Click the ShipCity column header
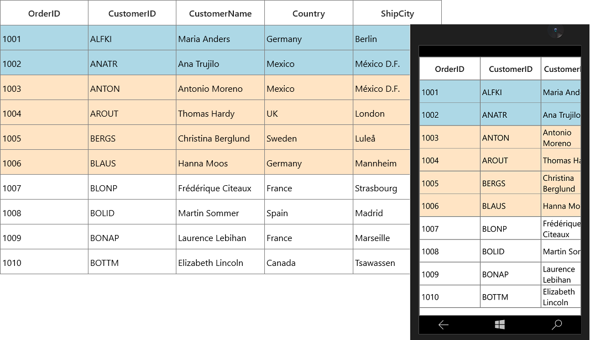The width and height of the screenshot is (590, 340). point(397,13)
